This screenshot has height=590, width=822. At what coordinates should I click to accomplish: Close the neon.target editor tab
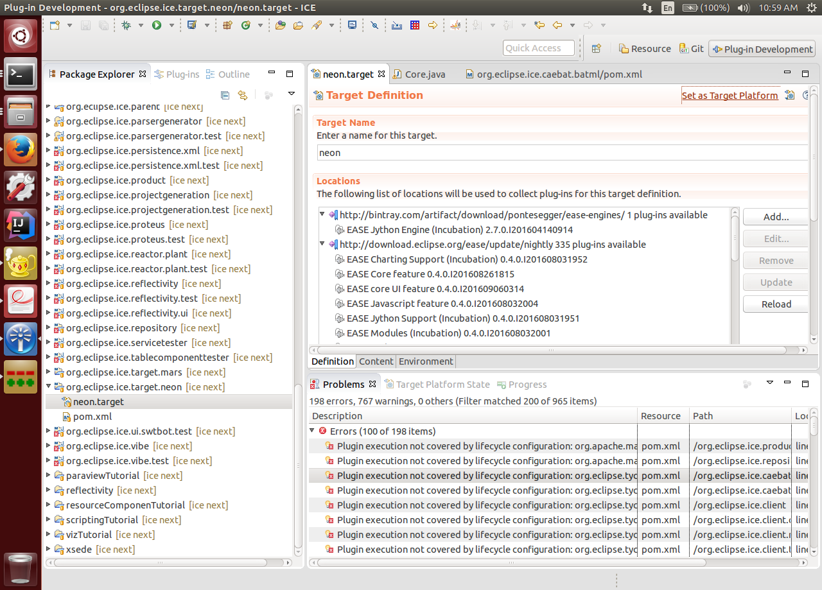tap(381, 74)
